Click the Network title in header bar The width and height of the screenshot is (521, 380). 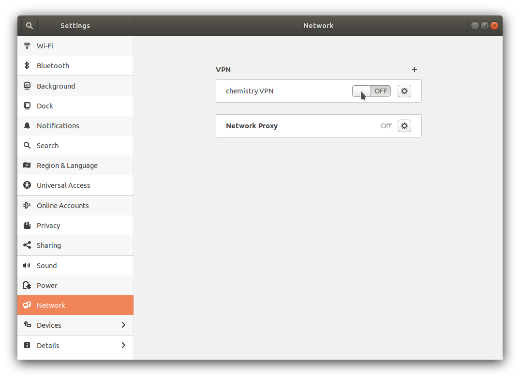click(318, 26)
